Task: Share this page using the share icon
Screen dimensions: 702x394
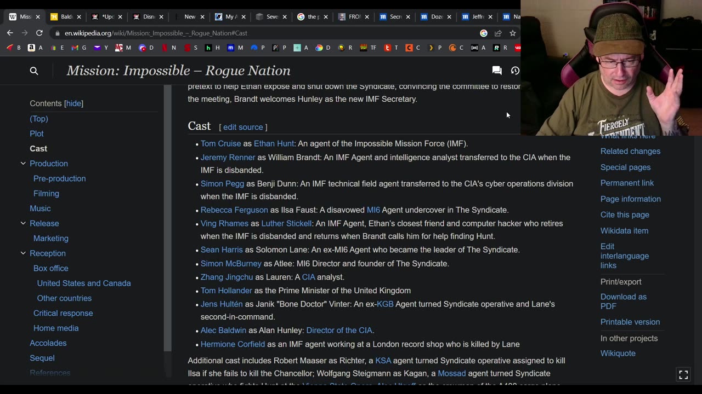Action: tap(498, 33)
